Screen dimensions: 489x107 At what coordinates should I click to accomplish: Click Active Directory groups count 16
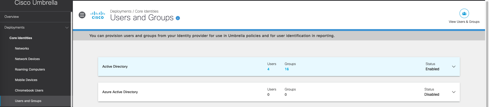point(287,69)
